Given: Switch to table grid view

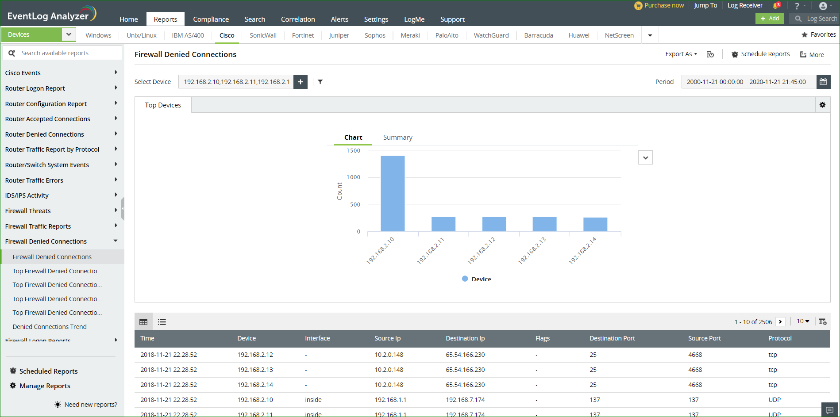Looking at the screenshot, I should [x=143, y=322].
